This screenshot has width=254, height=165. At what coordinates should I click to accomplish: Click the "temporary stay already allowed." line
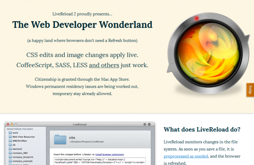(x=82, y=94)
